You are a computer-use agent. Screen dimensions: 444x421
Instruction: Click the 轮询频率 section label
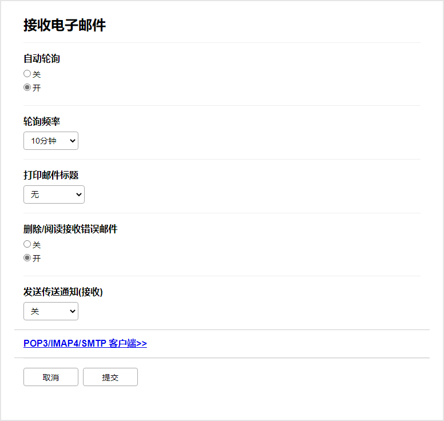pyautogui.click(x=42, y=121)
